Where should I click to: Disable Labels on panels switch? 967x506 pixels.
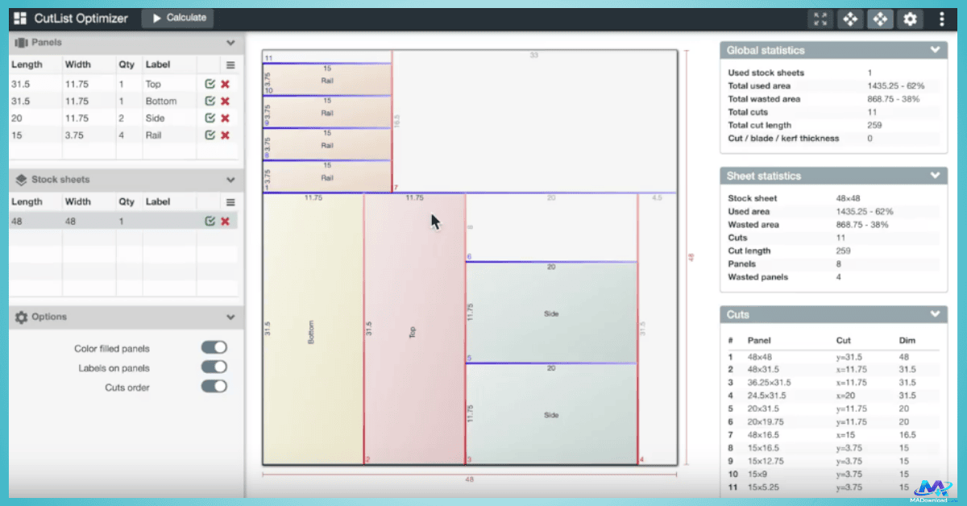click(214, 367)
